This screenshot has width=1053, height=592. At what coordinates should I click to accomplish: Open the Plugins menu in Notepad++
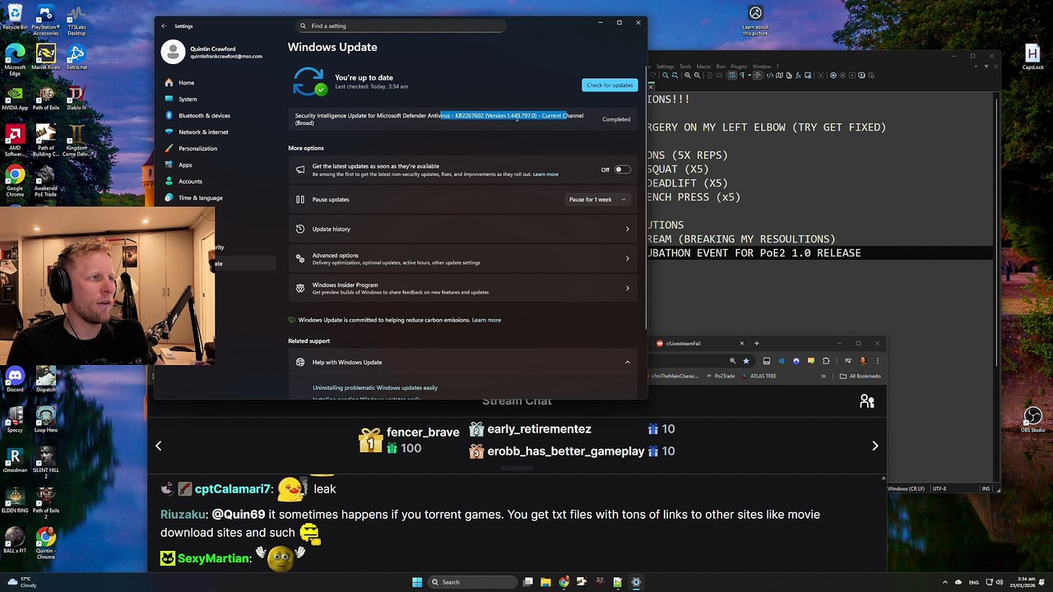coord(739,67)
